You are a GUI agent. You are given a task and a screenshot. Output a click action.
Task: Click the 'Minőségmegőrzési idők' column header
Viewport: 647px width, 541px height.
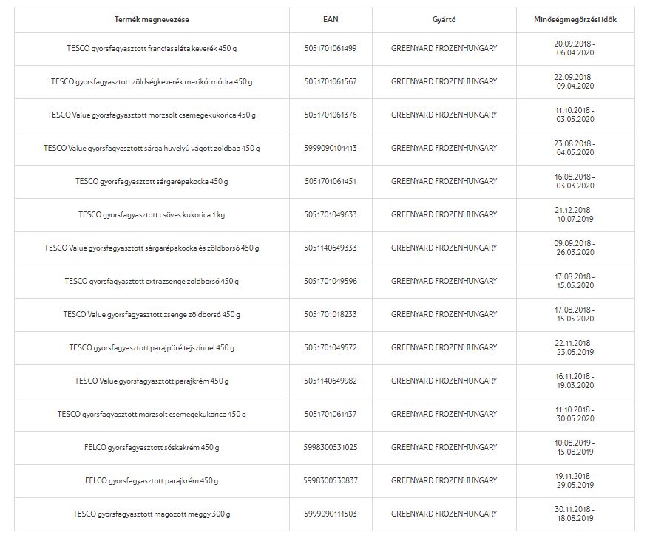click(575, 20)
